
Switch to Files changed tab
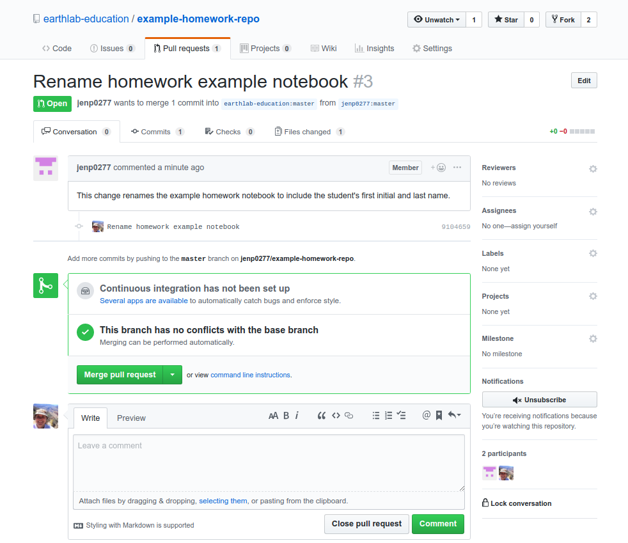pos(310,132)
